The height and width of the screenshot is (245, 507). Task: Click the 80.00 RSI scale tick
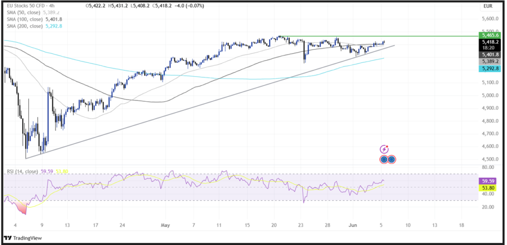click(x=488, y=167)
